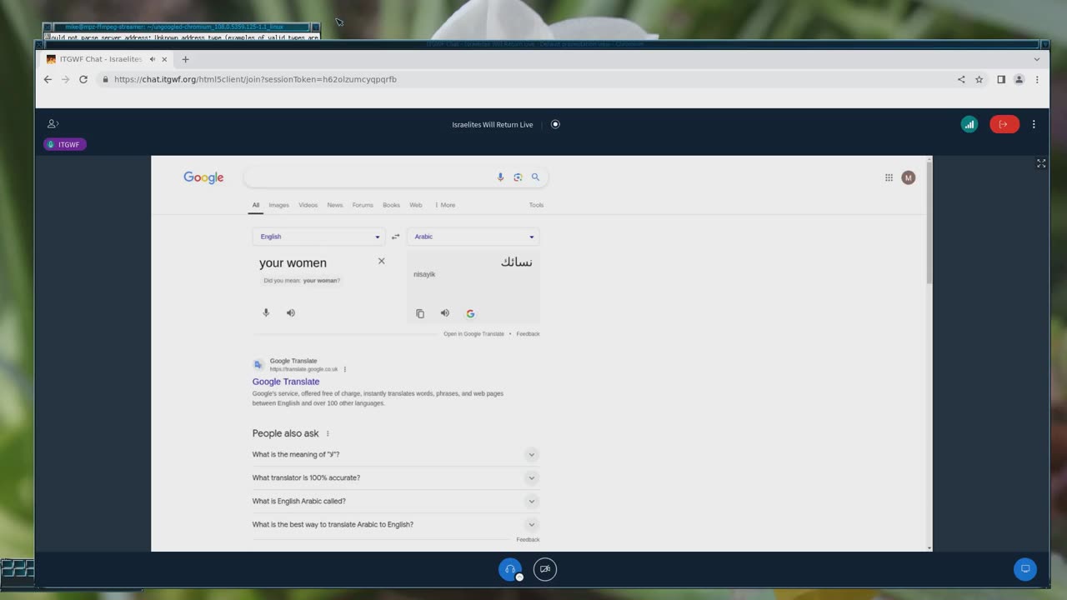Bookmark this page with the star icon
This screenshot has width=1067, height=600.
(979, 79)
